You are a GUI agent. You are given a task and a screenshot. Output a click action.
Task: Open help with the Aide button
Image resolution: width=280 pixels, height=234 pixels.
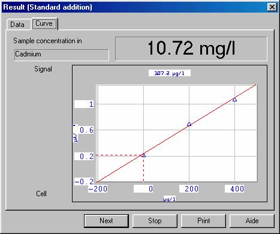[252, 221]
